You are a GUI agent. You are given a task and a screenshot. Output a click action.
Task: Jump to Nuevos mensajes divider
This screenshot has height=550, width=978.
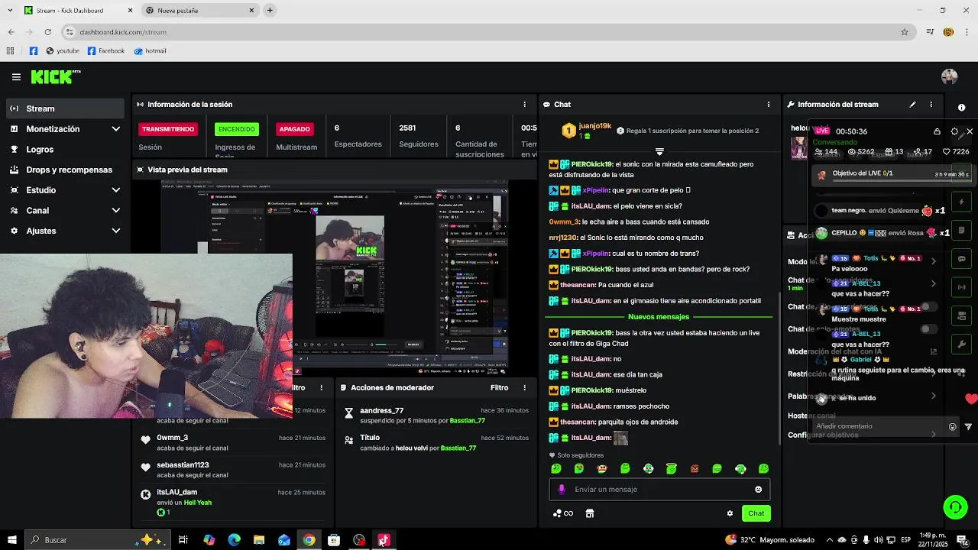coord(658,316)
